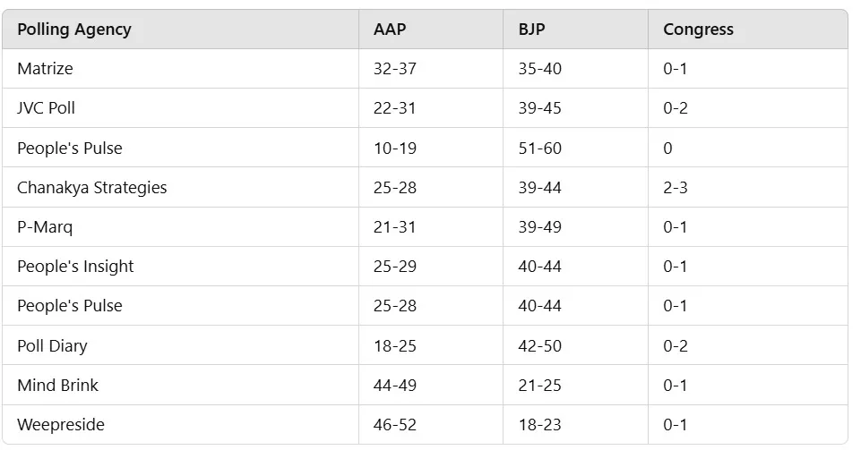Click AAP value 32-37 for Matrize
861x450 pixels.
coord(395,69)
